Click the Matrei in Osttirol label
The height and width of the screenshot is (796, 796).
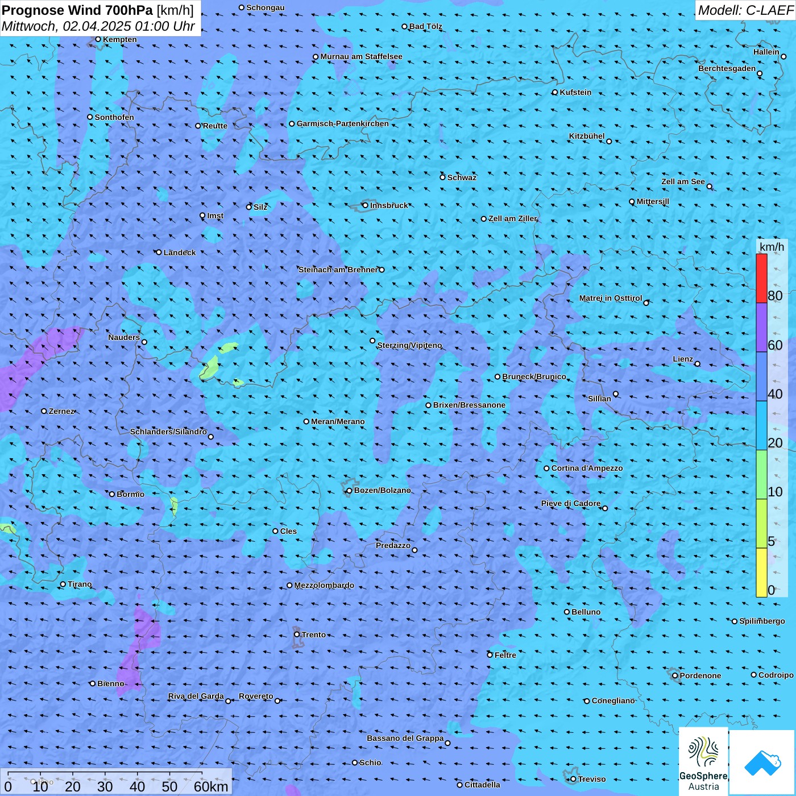611,298
